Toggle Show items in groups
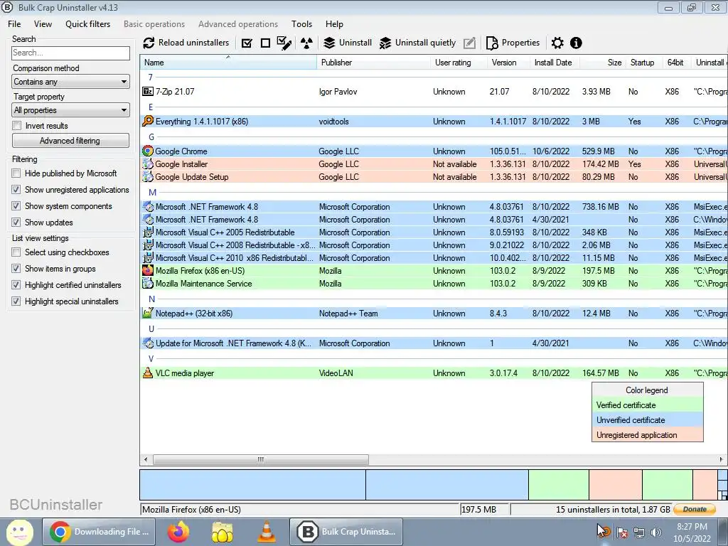728x546 pixels. [16, 268]
